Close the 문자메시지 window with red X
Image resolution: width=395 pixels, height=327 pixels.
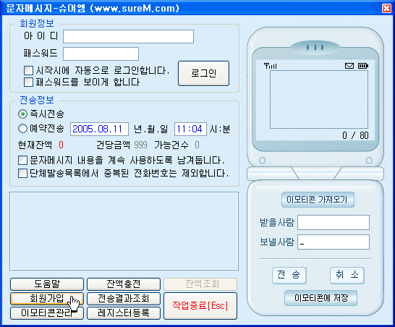coord(386,8)
